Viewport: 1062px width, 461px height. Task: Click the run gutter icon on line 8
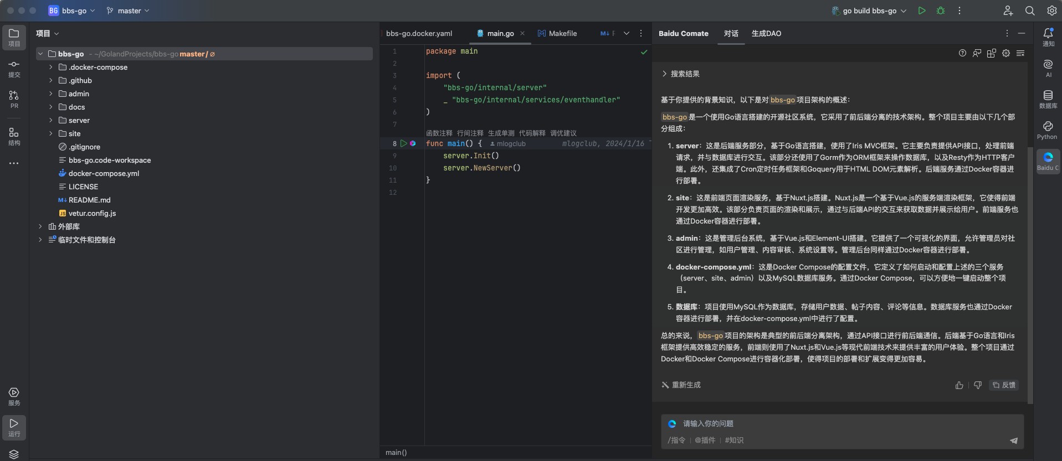(404, 143)
